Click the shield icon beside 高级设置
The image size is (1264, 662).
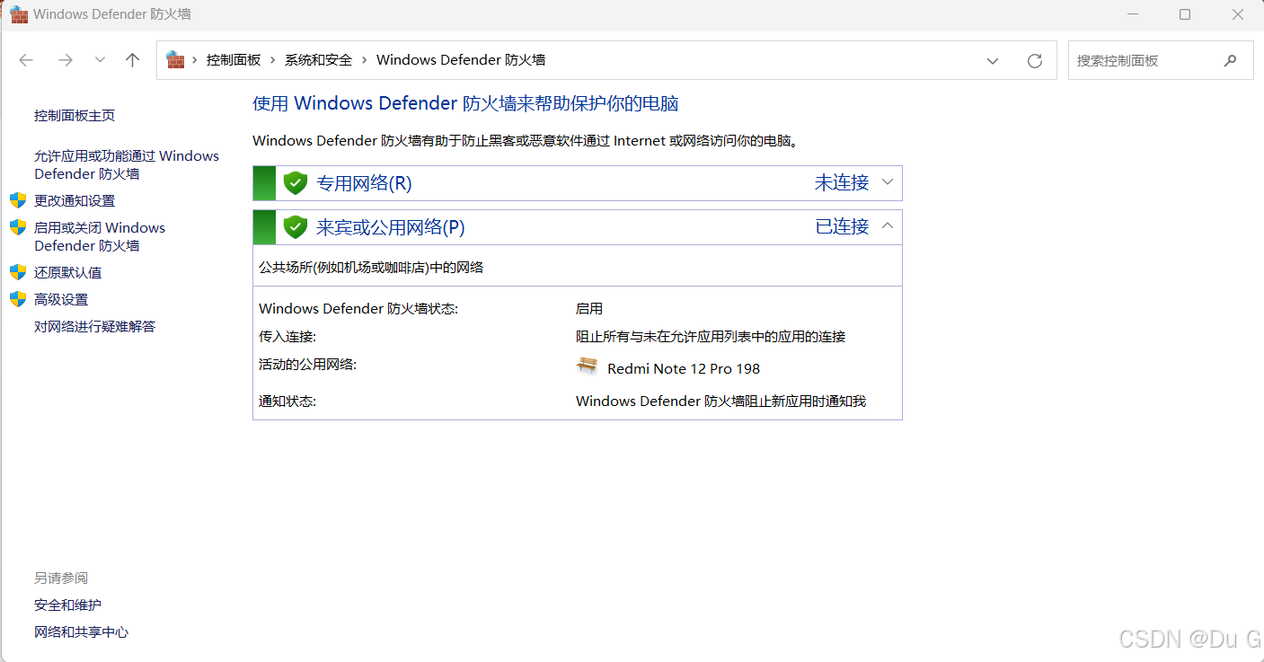point(18,299)
